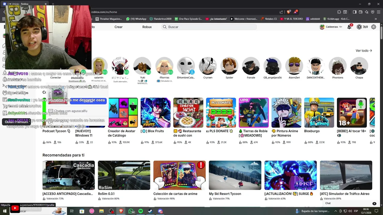Open Creador de Avatar de Catálogo game

(123, 113)
